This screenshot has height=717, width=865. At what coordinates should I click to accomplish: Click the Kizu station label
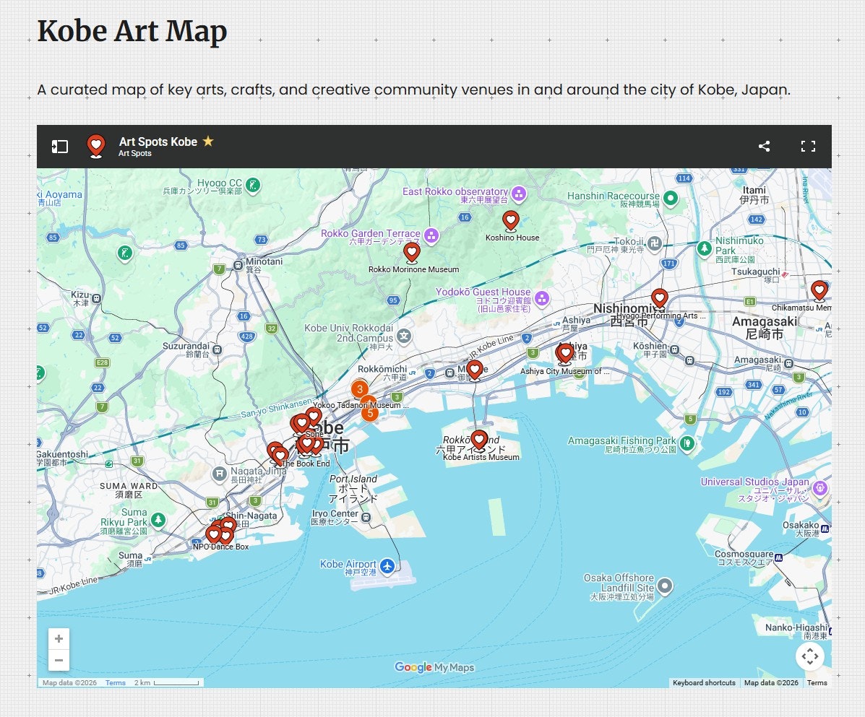80,295
